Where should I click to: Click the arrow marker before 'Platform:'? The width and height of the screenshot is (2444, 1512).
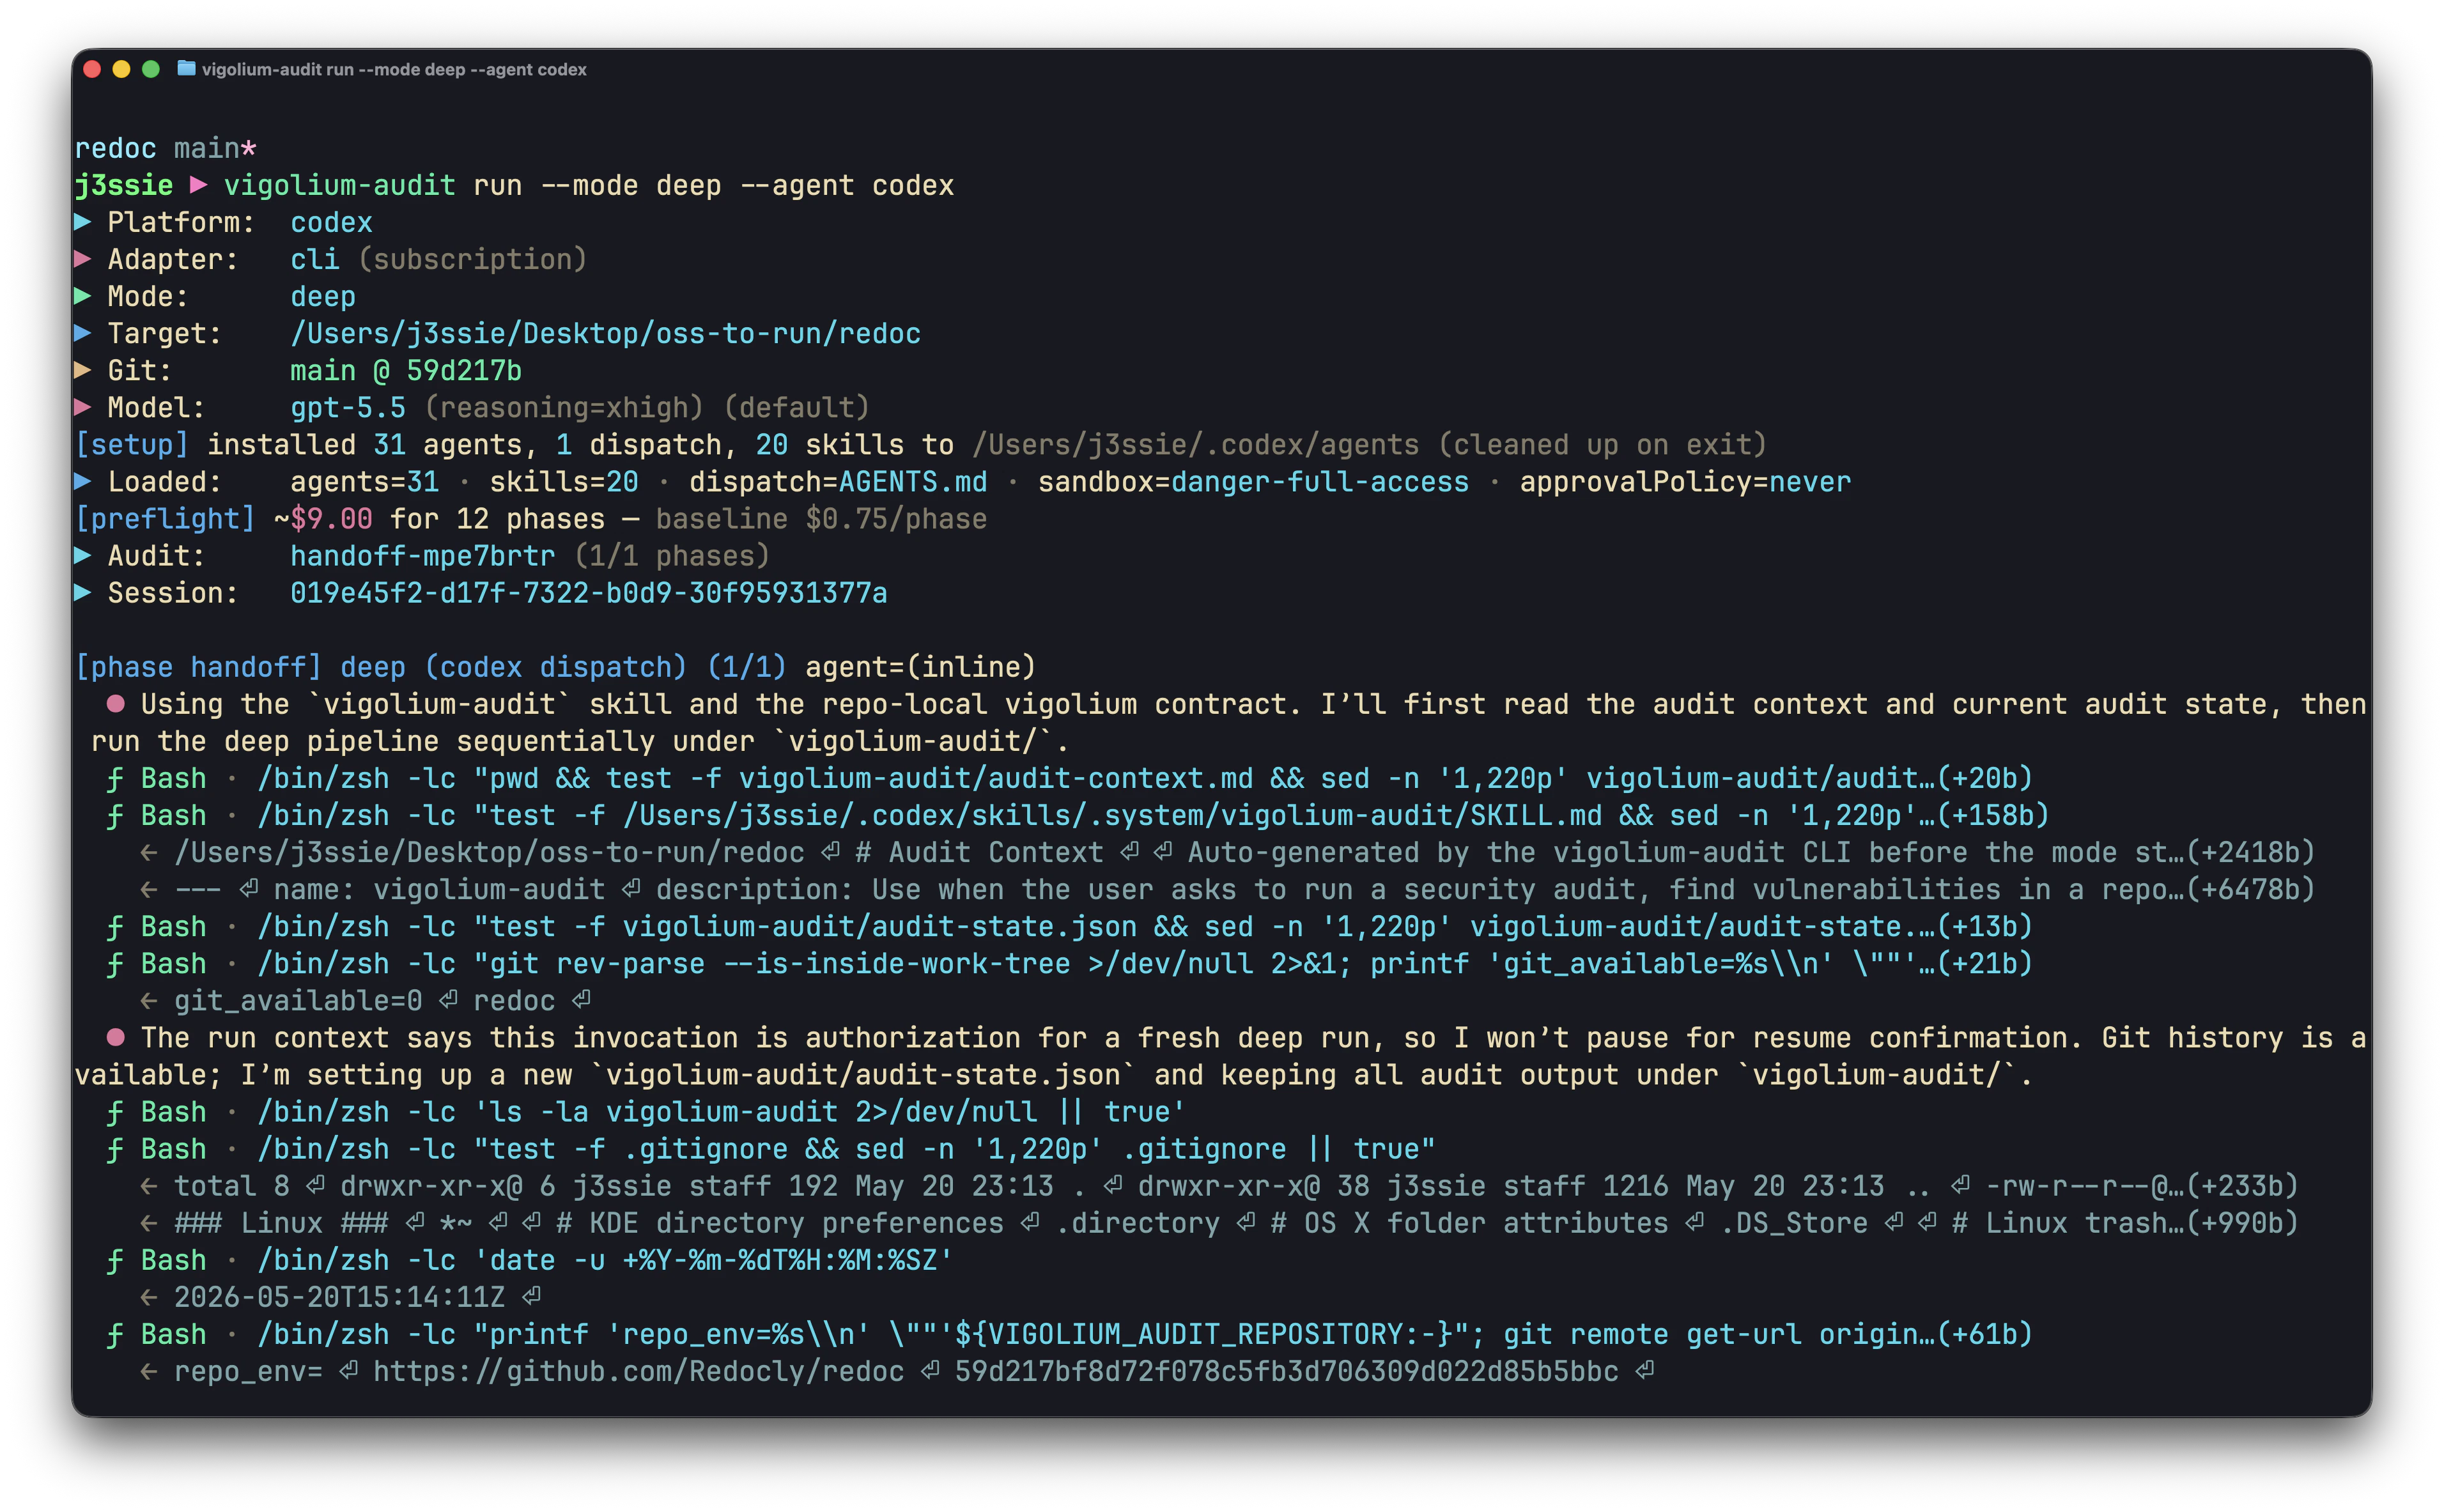click(83, 222)
